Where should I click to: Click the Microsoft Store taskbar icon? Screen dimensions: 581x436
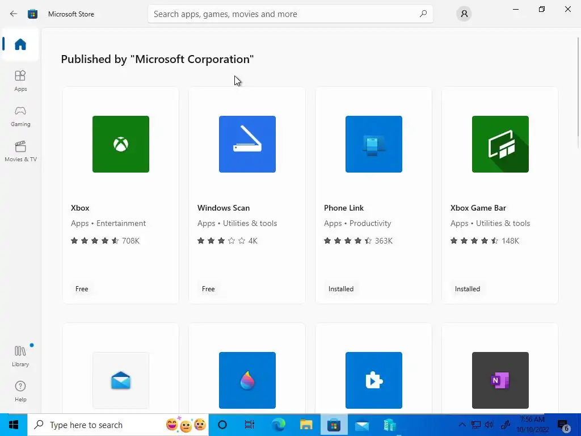coord(334,425)
